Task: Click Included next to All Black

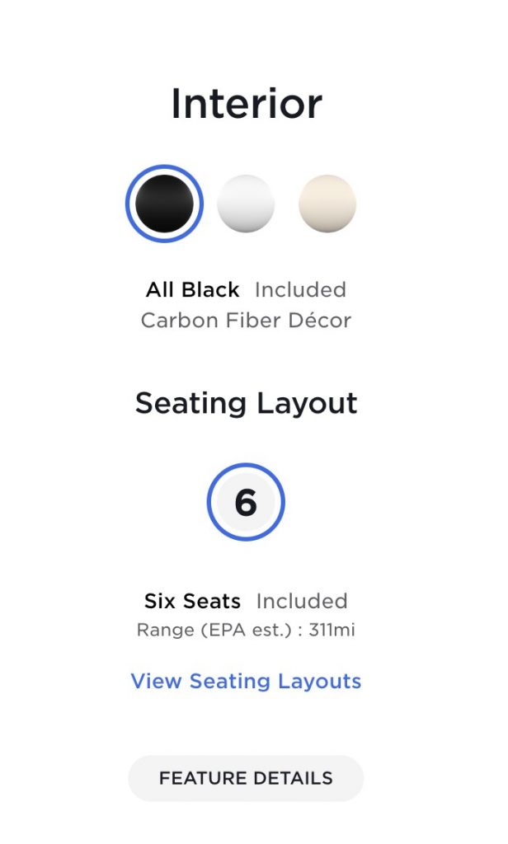Action: click(x=300, y=289)
